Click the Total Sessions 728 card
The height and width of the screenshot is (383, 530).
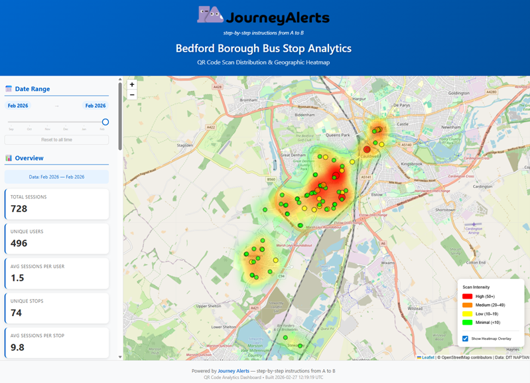pyautogui.click(x=57, y=204)
